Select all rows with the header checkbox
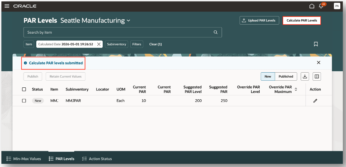Image resolution: width=346 pixels, height=167 pixels. coord(24,89)
